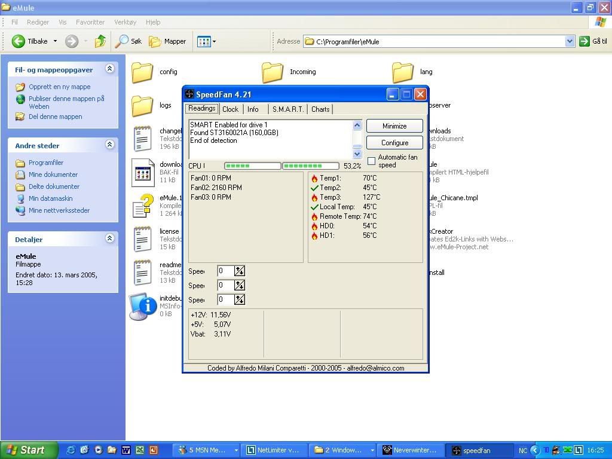612x459 pixels.
Task: Open the Tilbake history dropdown arrow
Action: point(56,41)
